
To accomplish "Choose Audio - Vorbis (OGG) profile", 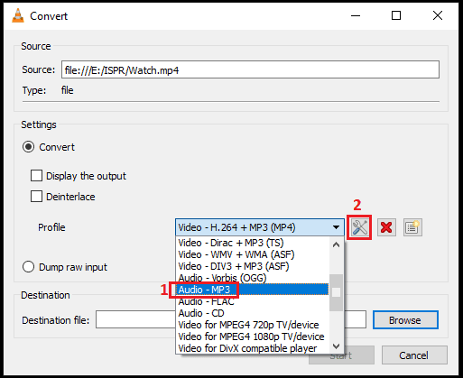I will coord(252,278).
